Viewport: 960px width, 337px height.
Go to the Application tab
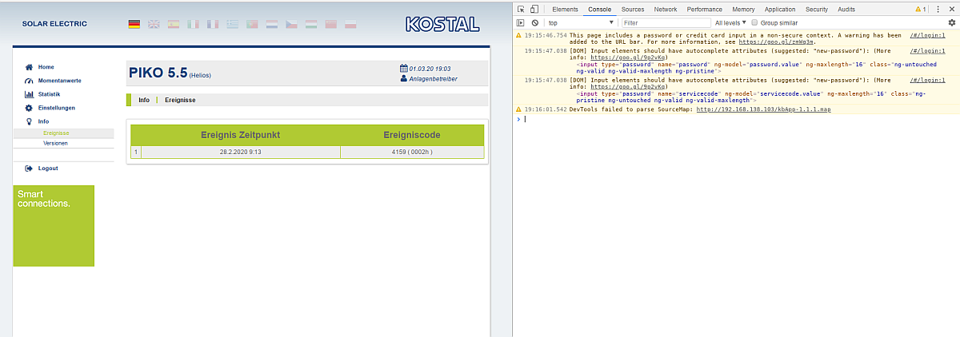[x=780, y=9]
